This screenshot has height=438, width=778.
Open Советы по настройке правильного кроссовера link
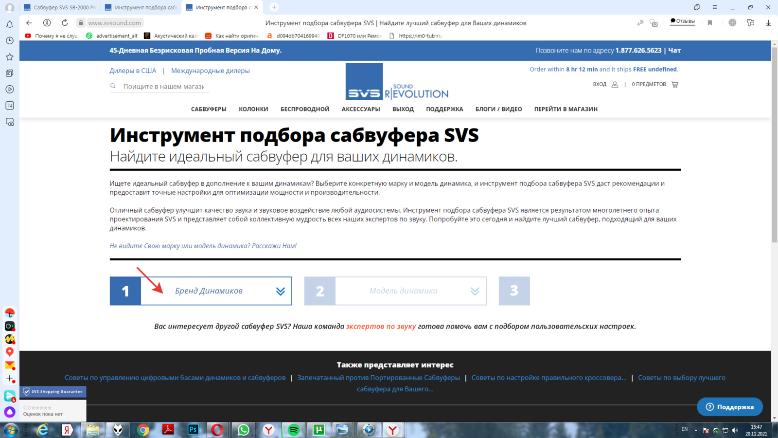549,378
